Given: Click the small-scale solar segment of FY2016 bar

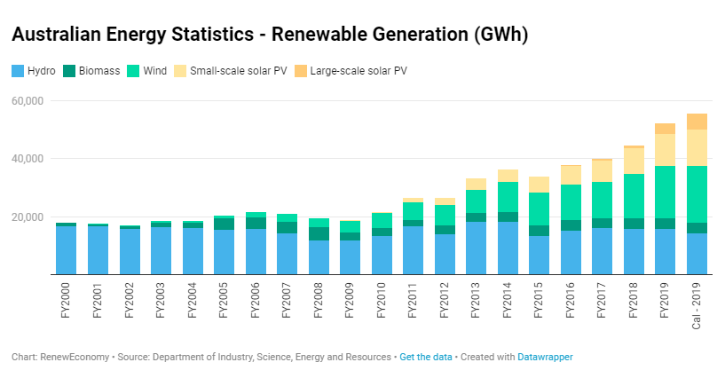Looking at the screenshot, I should point(571,175).
